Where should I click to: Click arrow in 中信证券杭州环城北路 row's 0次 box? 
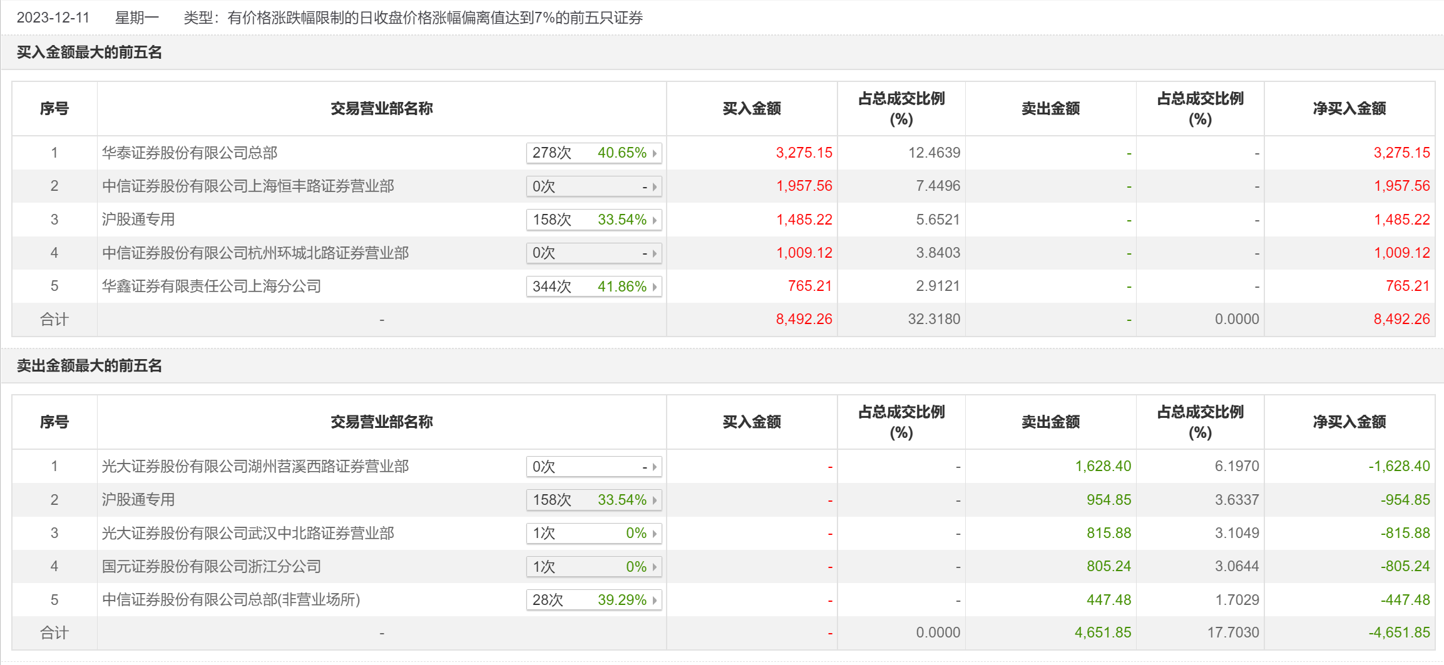655,253
